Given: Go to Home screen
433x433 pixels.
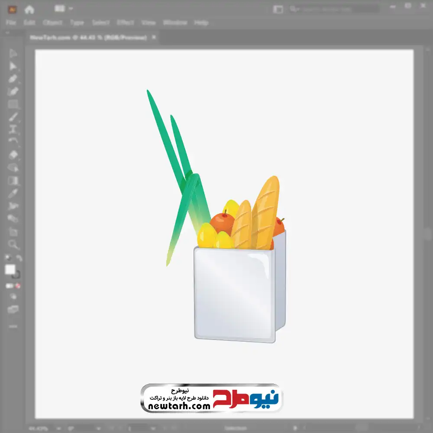Looking at the screenshot, I should tap(29, 10).
